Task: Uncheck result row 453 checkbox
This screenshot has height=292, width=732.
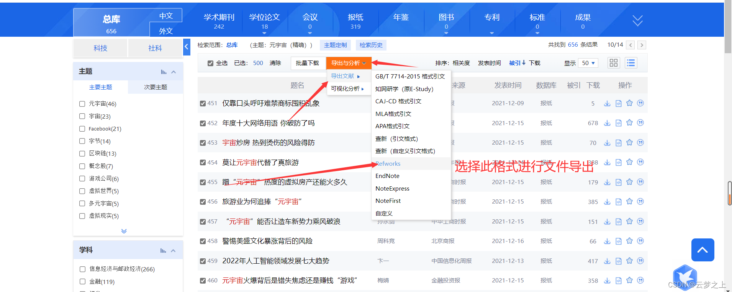Action: (x=203, y=143)
